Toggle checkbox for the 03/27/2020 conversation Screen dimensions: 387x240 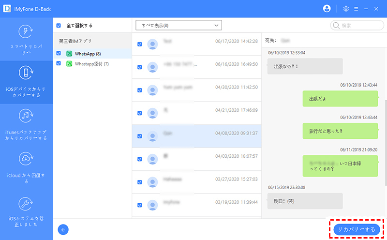point(140,181)
